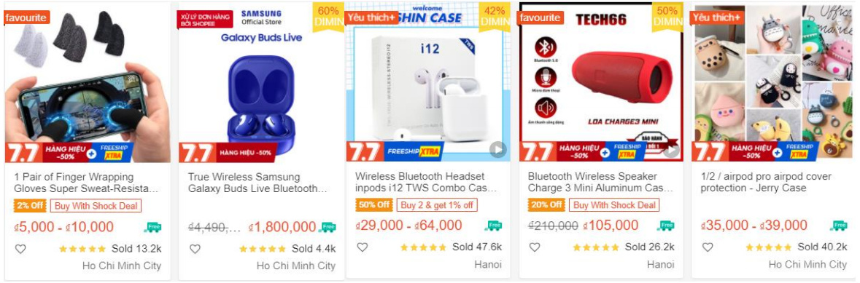Click the 50% Off badge on inpods listing
Screen dimensions: 860x283
[374, 205]
